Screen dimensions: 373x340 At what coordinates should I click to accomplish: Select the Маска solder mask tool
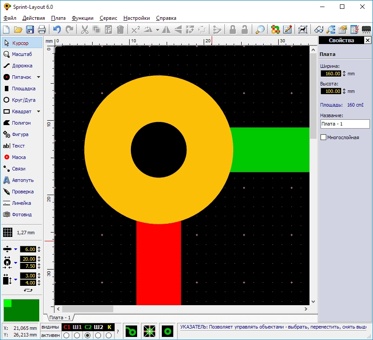click(x=22, y=157)
